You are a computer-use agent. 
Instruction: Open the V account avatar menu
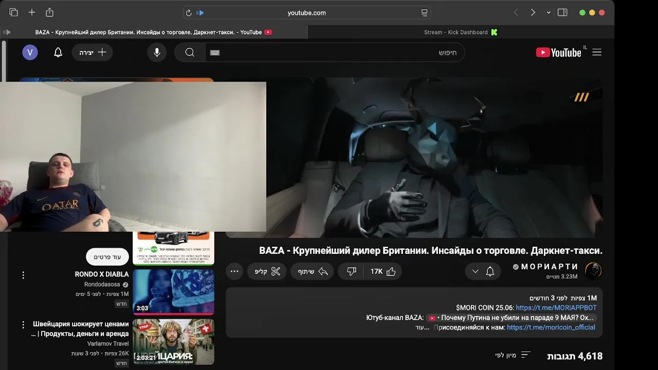(30, 52)
